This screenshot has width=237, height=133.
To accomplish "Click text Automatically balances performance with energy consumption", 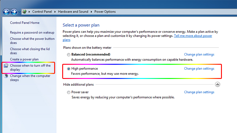I will point(132,60).
